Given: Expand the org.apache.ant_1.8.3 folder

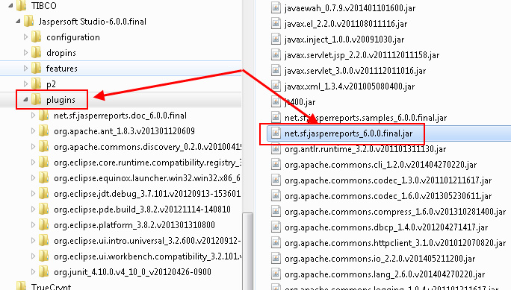Looking at the screenshot, I should click(33, 131).
